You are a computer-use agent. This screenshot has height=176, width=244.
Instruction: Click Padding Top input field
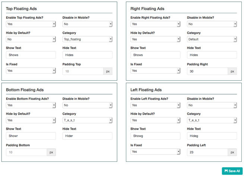point(83,71)
